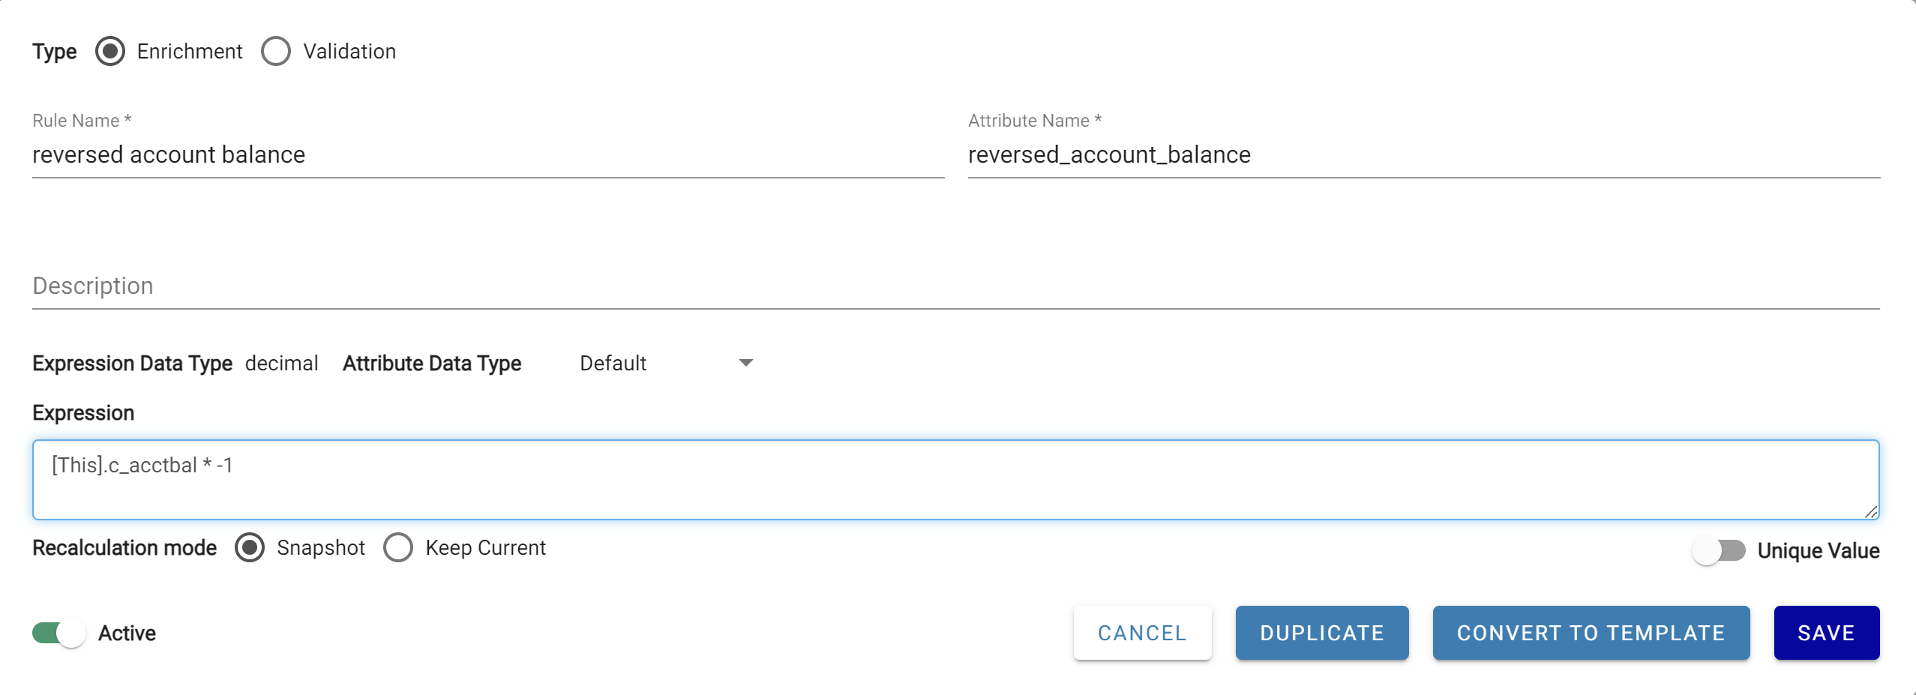Select the Enrichment type radio button

(110, 52)
